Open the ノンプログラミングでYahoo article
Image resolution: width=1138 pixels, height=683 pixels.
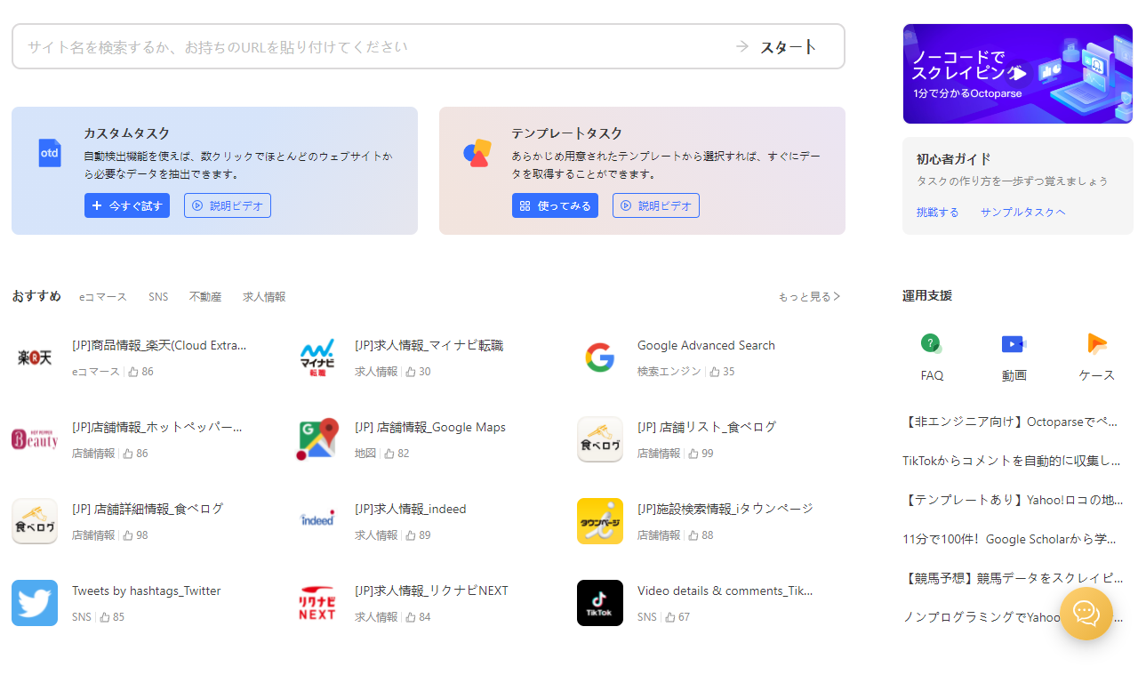982,617
